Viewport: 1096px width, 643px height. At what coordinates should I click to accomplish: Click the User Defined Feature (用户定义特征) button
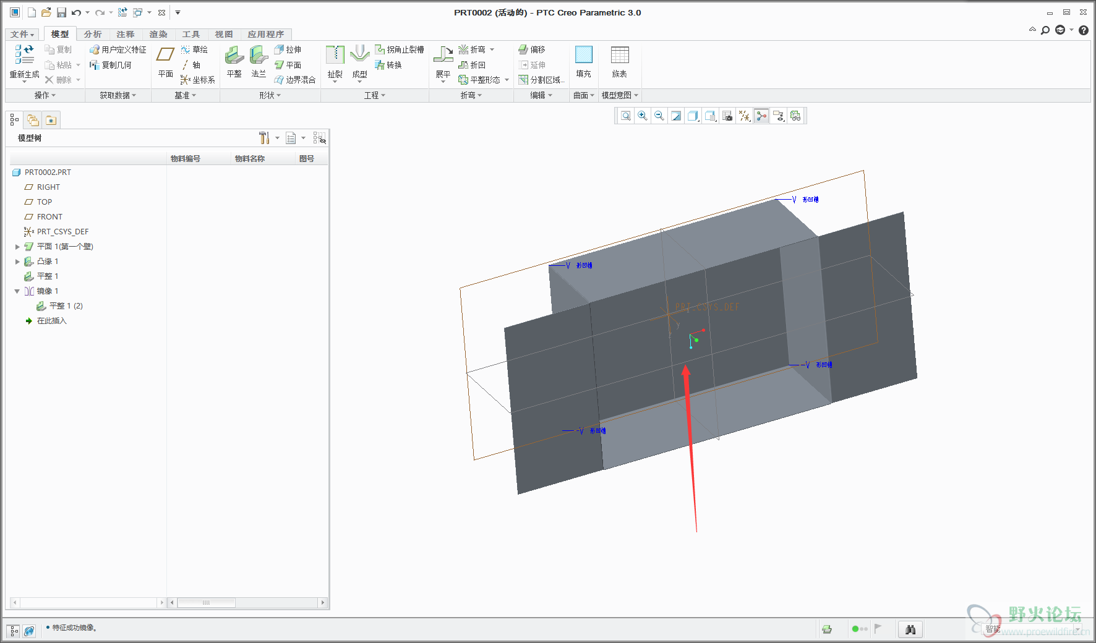point(118,49)
